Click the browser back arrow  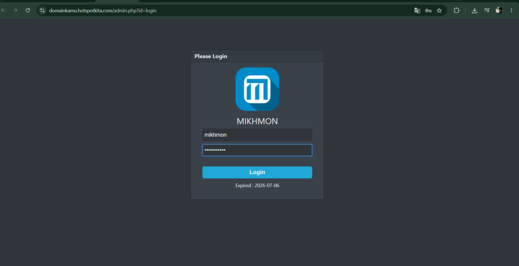tap(4, 10)
